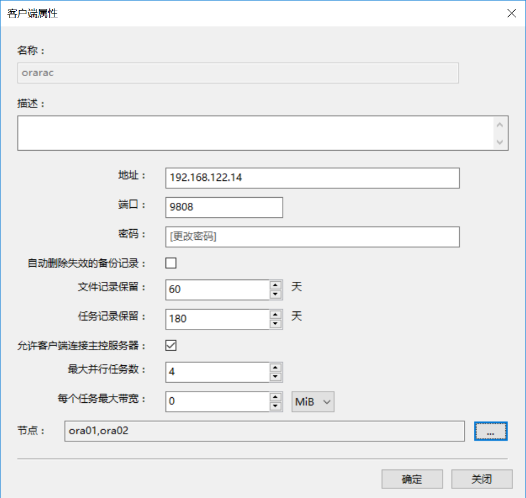Image resolution: width=526 pixels, height=498 pixels.
Task: Decrease 任务记录保留 days with down arrow
Action: pyautogui.click(x=275, y=323)
